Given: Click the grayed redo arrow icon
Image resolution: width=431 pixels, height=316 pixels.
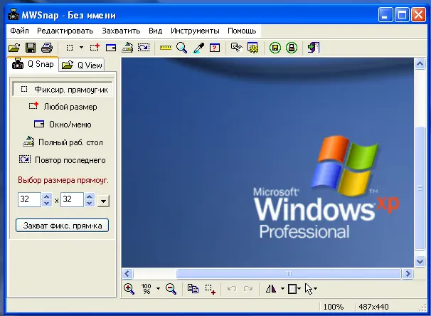Looking at the screenshot, I should click(x=248, y=289).
